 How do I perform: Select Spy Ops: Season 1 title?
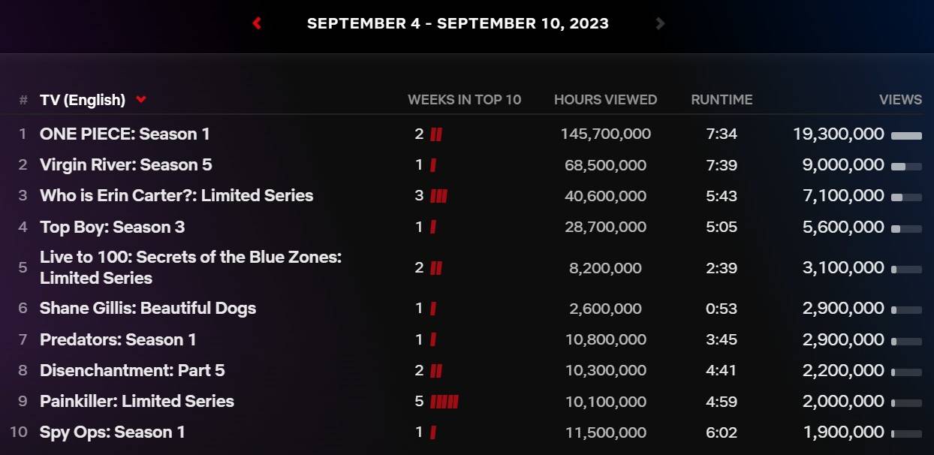pyautogui.click(x=112, y=432)
